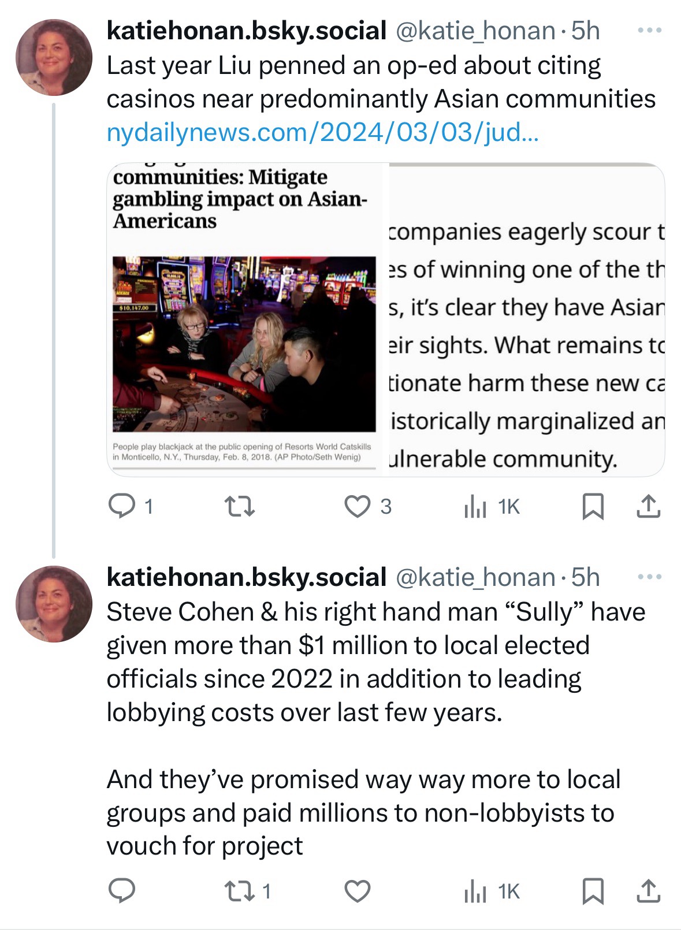View analytics of the first tweet
681x932 pixels.
475,507
